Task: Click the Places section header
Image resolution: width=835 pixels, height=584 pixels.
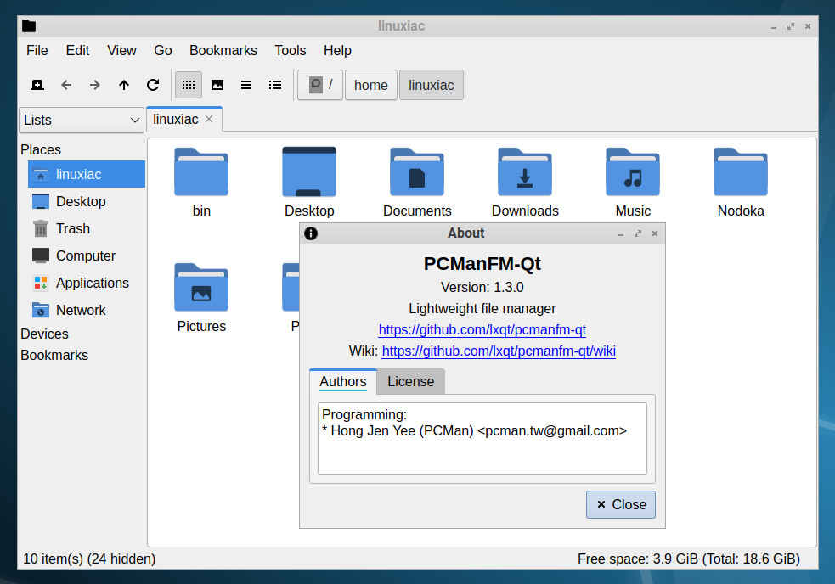Action: click(41, 149)
